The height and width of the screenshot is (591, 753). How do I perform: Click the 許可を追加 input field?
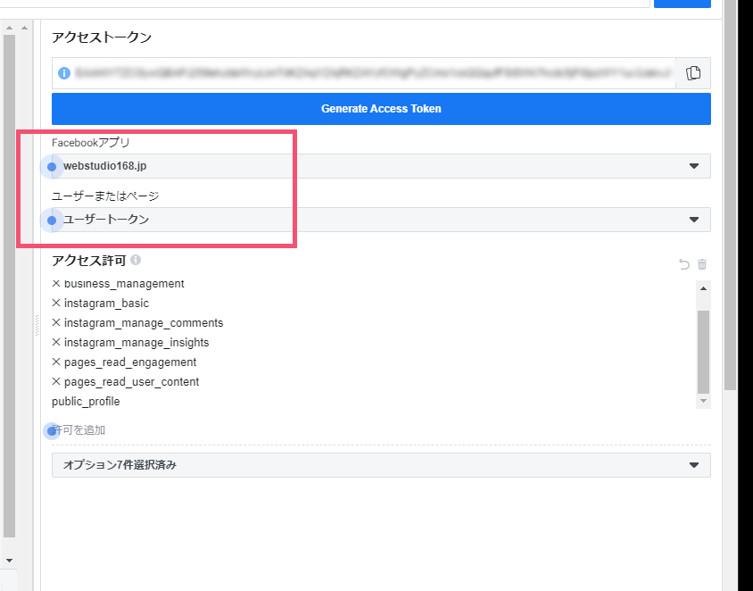click(x=381, y=430)
